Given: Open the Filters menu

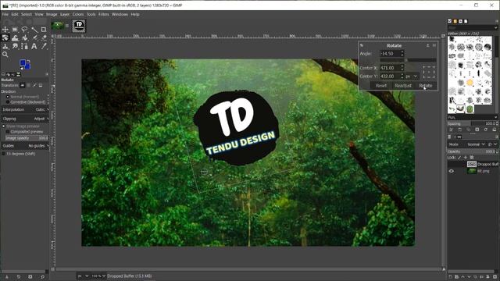Looking at the screenshot, I should click(x=104, y=14).
